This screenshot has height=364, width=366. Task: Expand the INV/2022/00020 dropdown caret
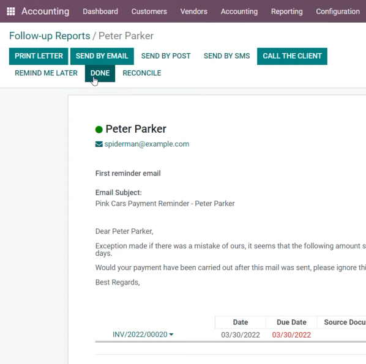click(x=171, y=335)
